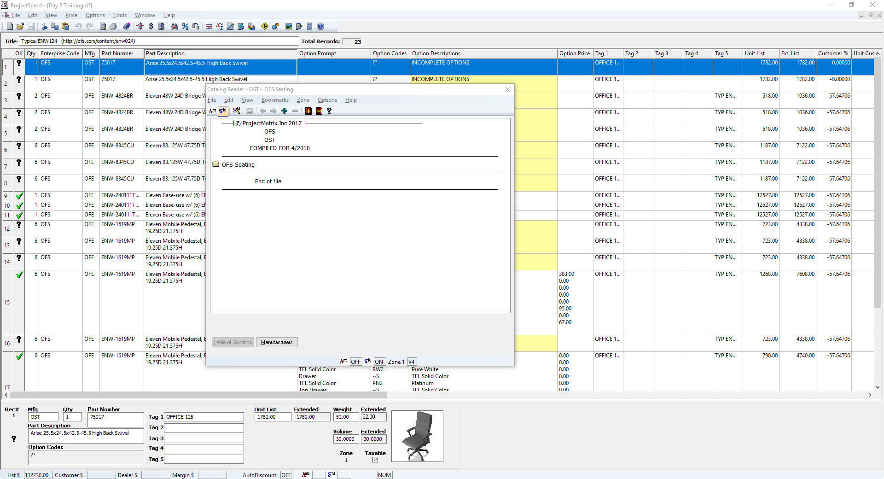This screenshot has height=479, width=884.
Task: Click the question mark help icon in Catalog Reader
Action: (x=329, y=111)
